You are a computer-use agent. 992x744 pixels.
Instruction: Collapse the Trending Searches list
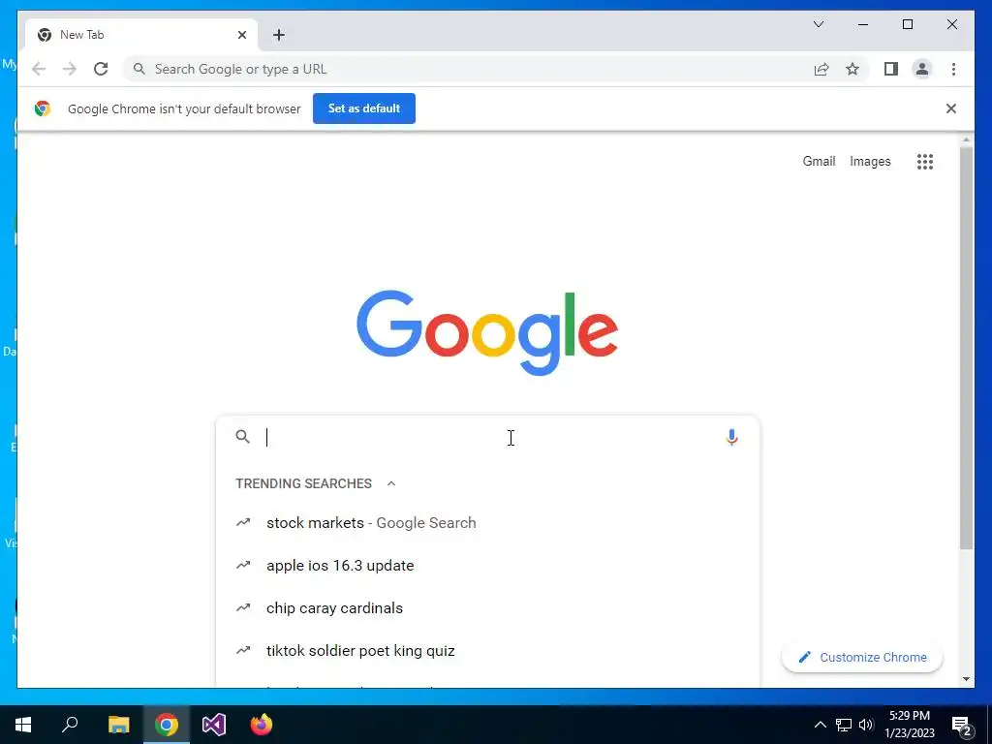(391, 483)
